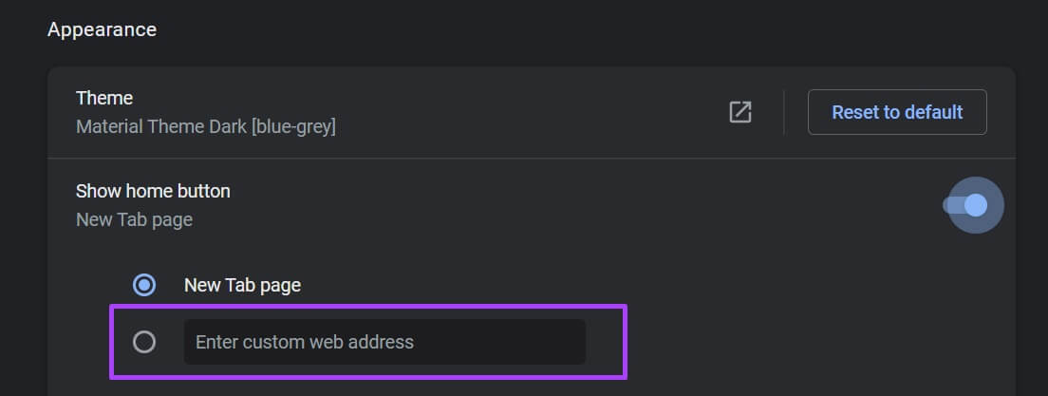Click the New Tab page option label
1048x396 pixels.
242,286
